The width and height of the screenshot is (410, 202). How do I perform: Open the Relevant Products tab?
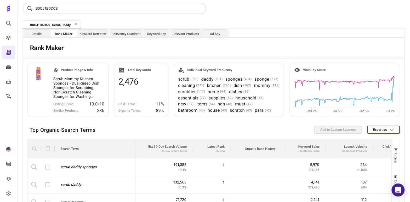coord(186,34)
